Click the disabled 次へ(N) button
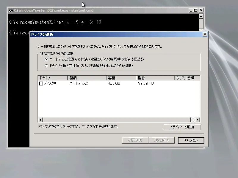Image resolution: width=238 pixels, height=178 pixels. (x=162, y=140)
